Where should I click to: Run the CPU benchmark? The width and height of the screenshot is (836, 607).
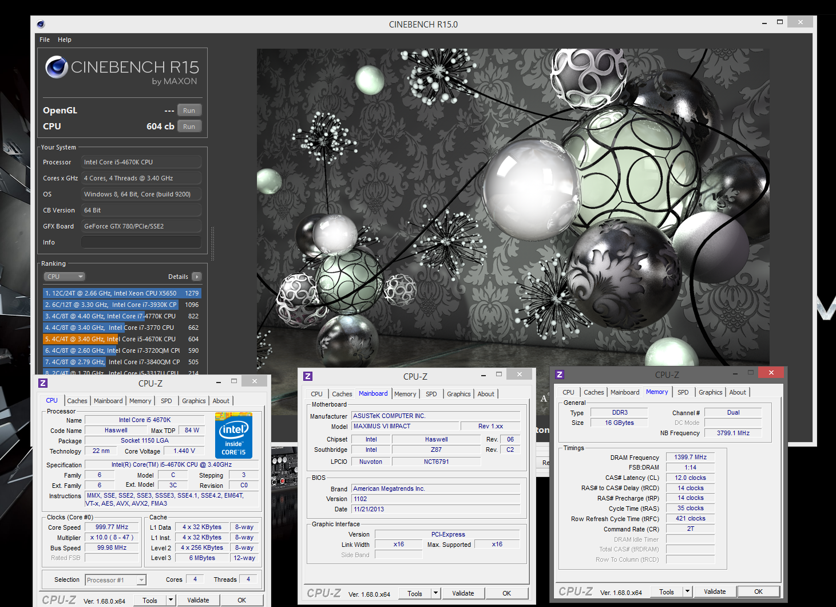pyautogui.click(x=189, y=127)
